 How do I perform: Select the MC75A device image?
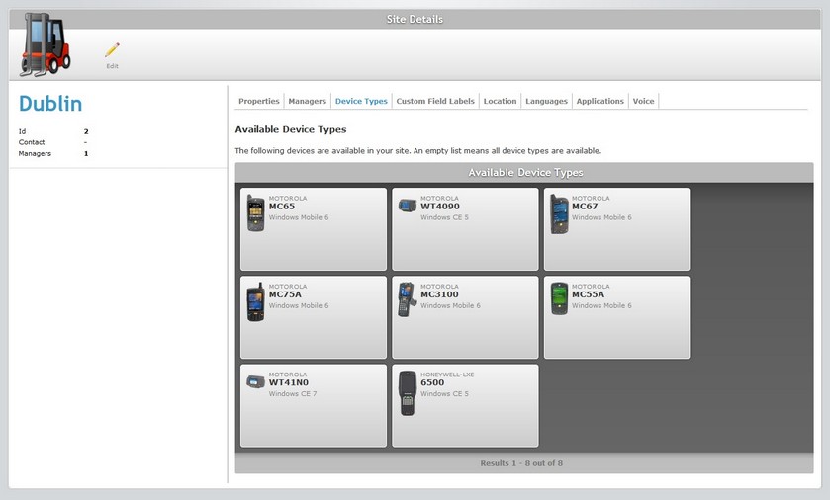click(255, 301)
